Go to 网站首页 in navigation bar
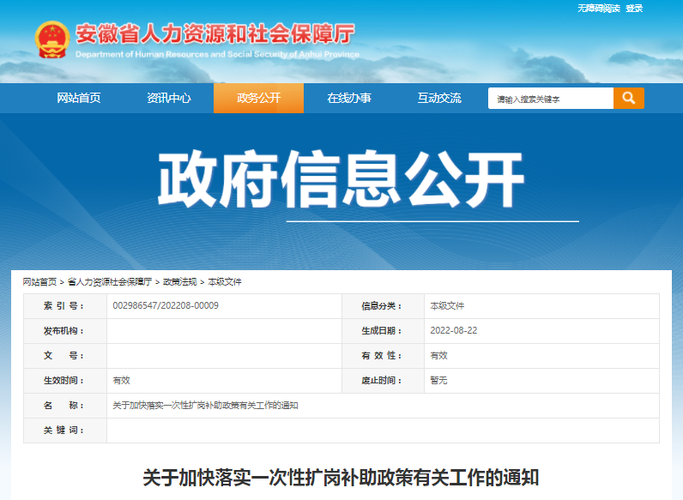Image resolution: width=683 pixels, height=500 pixels. [79, 98]
